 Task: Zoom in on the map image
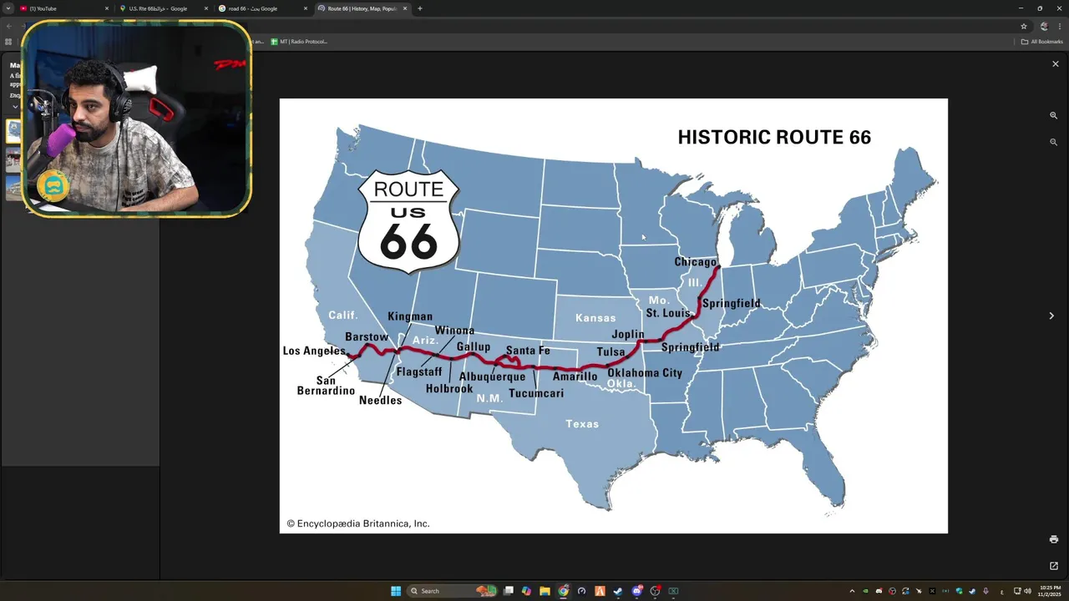point(1053,116)
